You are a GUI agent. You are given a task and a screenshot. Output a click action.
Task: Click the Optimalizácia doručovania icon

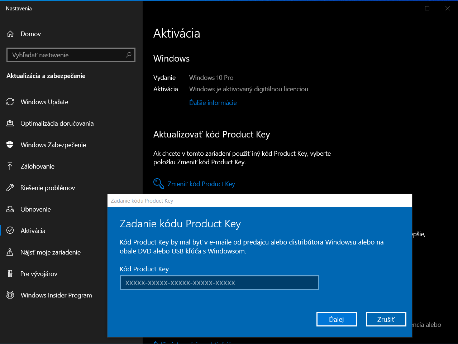point(10,123)
